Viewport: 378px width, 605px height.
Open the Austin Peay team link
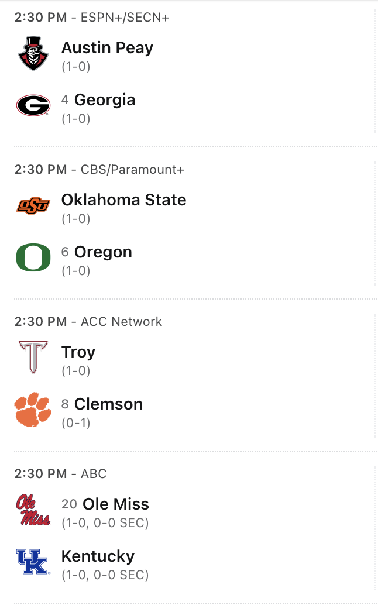tap(107, 47)
